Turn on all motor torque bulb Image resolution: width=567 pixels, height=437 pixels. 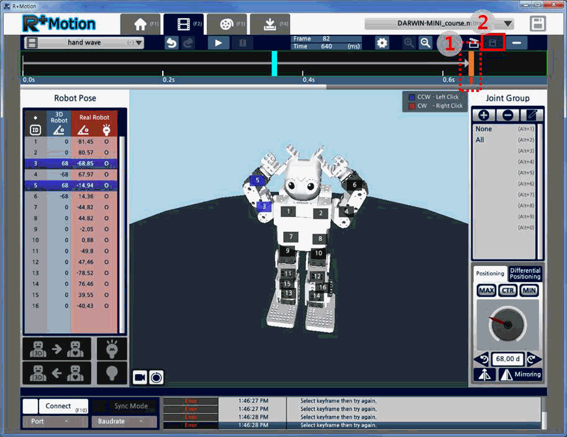pos(112,349)
